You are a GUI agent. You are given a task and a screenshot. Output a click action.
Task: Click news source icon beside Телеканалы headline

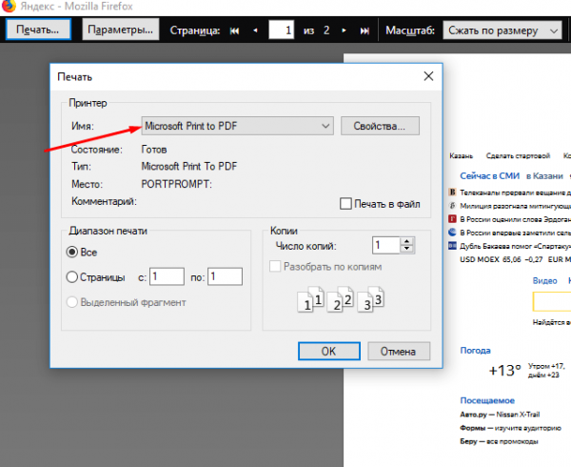click(452, 193)
